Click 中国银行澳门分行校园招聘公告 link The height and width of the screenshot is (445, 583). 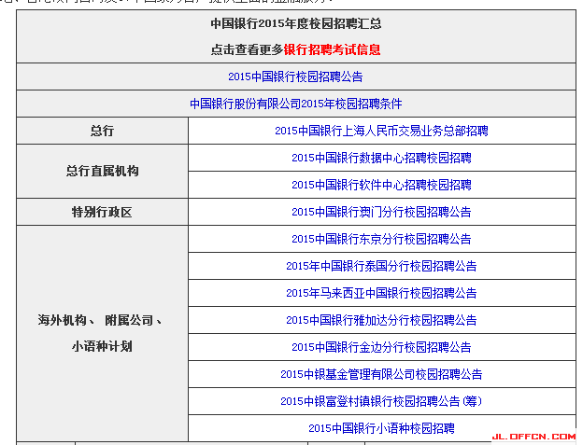[381, 212]
